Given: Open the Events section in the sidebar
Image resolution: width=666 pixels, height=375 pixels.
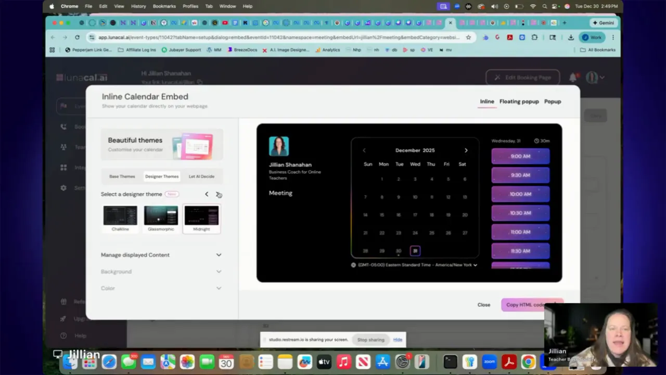Looking at the screenshot, I should [63, 106].
